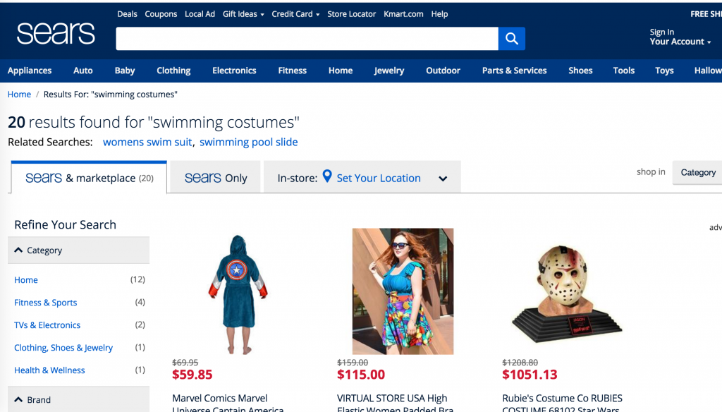Switch to the Sears Only tab
The width and height of the screenshot is (722, 412).
click(214, 176)
